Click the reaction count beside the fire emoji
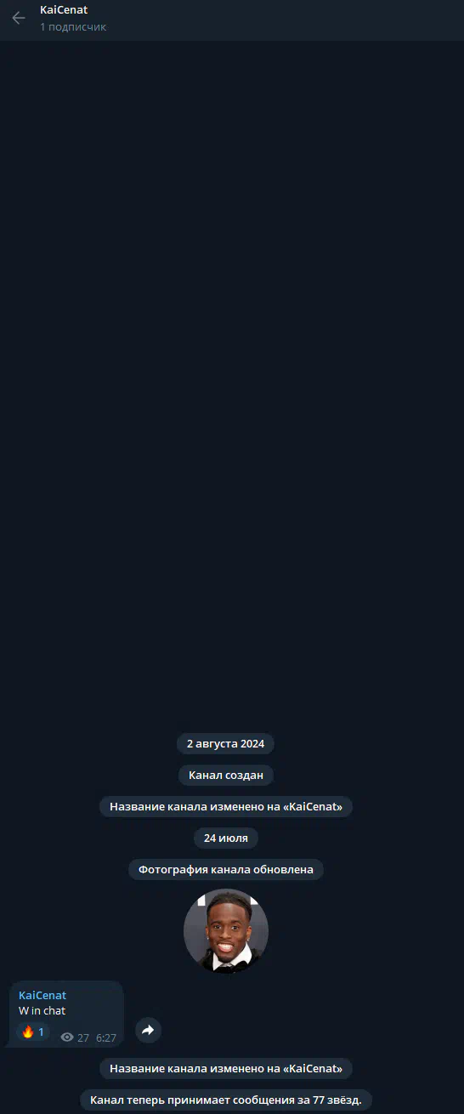 pos(41,1032)
